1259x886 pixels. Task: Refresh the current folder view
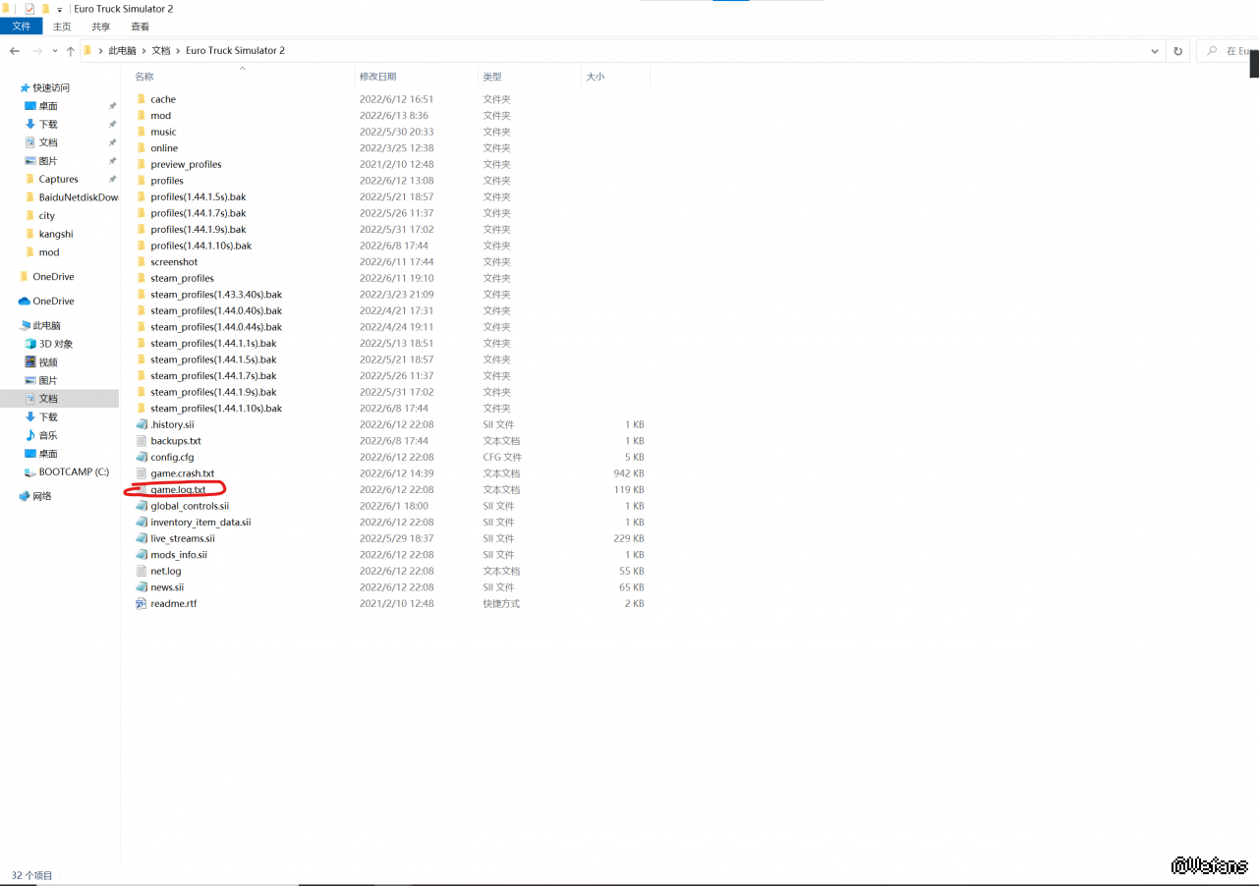tap(1177, 51)
